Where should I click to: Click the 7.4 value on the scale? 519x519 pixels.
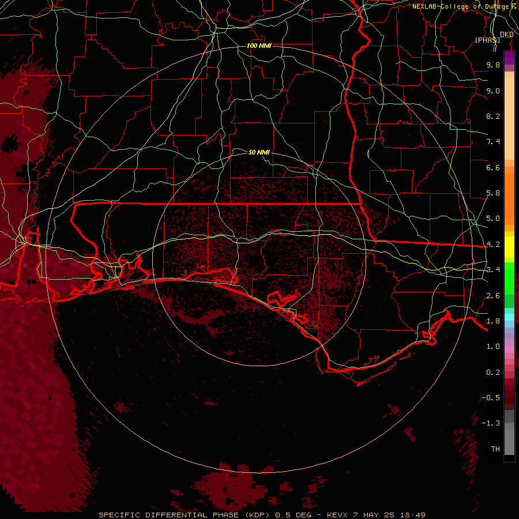tap(493, 142)
